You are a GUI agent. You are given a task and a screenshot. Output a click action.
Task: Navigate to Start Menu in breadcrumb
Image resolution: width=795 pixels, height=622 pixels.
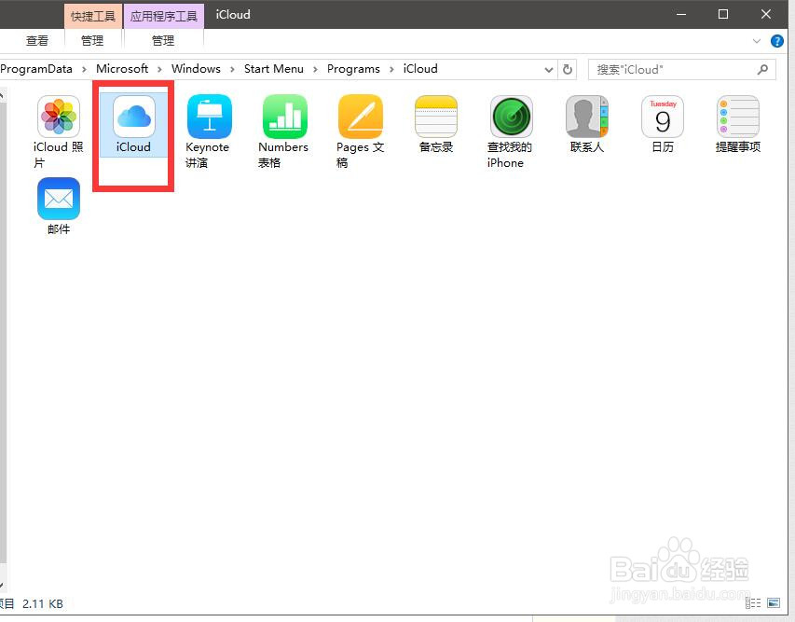click(274, 69)
